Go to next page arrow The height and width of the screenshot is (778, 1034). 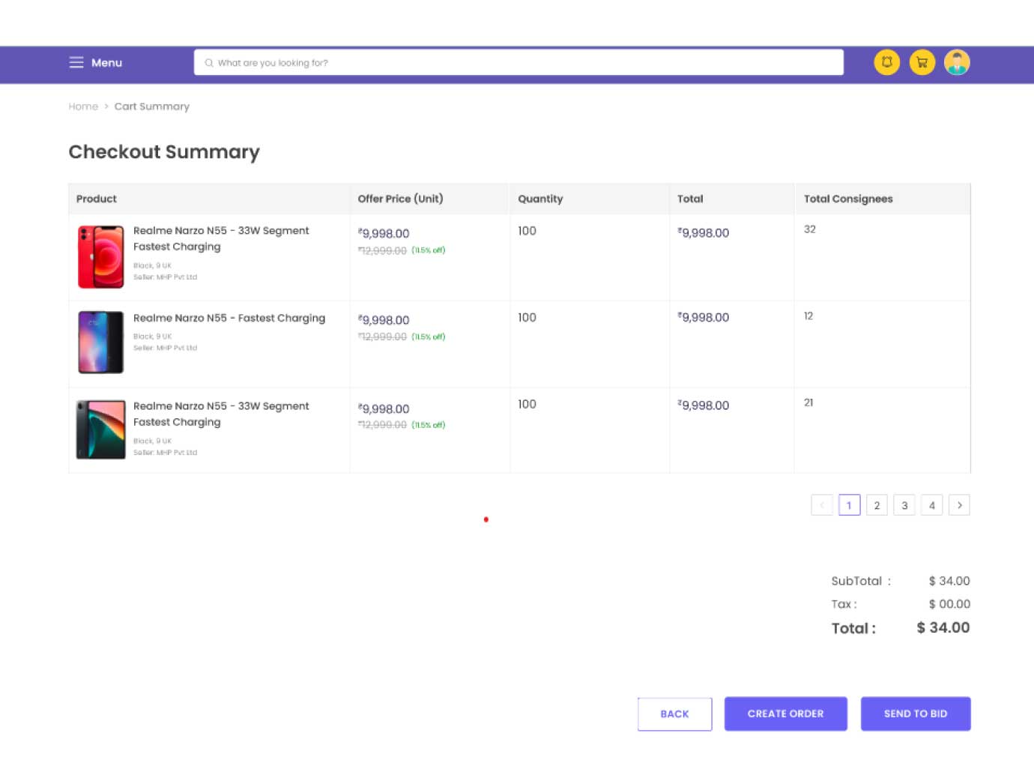click(x=959, y=505)
